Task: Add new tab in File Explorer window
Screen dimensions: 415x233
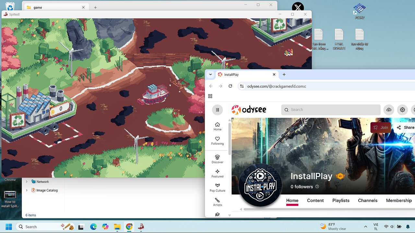Action: click(x=95, y=7)
